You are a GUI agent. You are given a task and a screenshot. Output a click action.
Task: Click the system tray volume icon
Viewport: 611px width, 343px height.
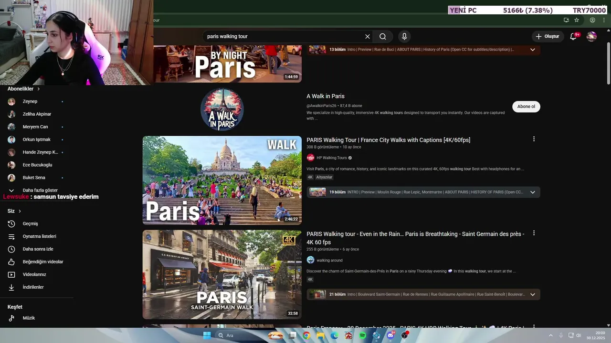[578, 335]
